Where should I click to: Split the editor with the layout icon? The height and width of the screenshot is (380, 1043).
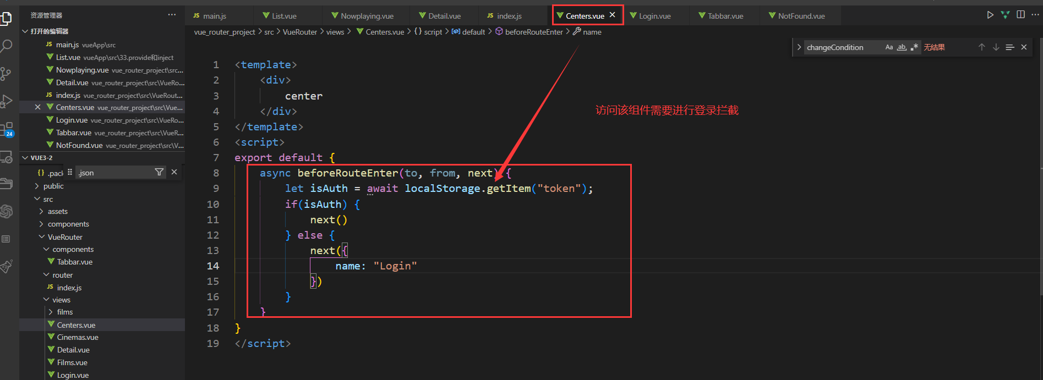[1020, 15]
